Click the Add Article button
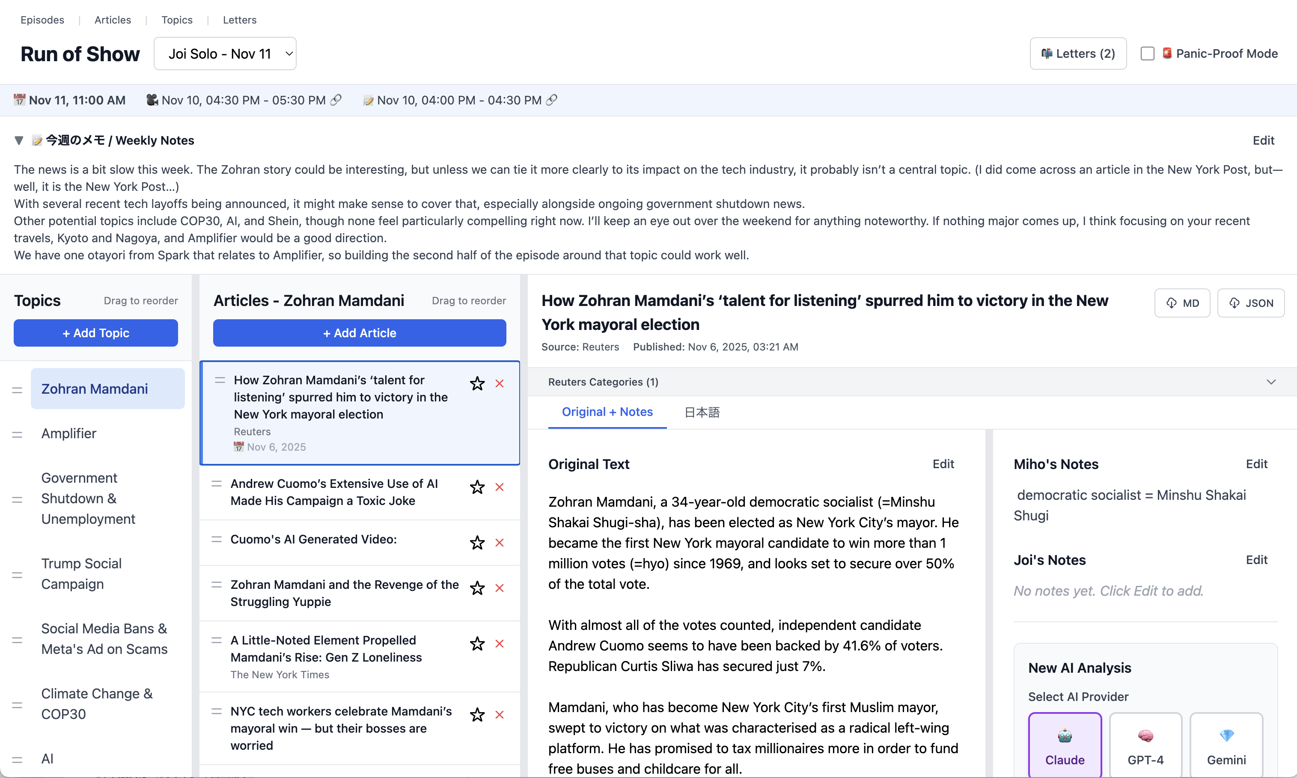 [x=359, y=333]
